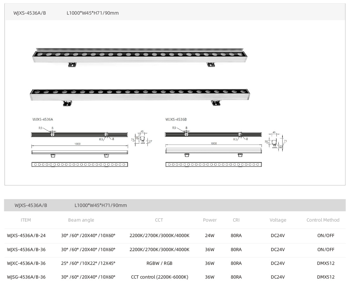The height and width of the screenshot is (292, 351).
Task: Select the WJXC-4536A/B-36 item cell
Action: [x=26, y=263]
